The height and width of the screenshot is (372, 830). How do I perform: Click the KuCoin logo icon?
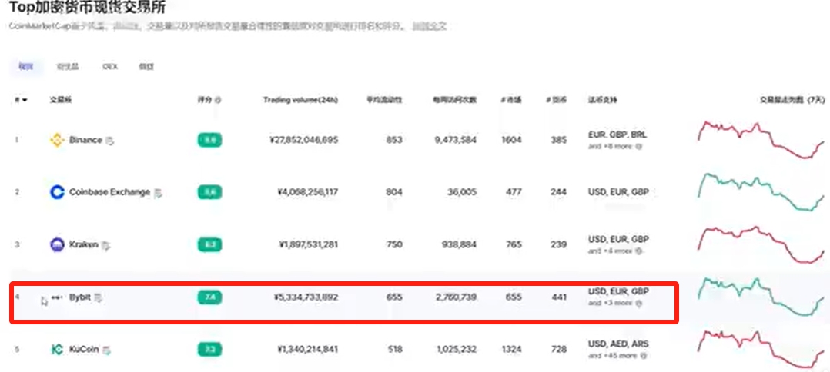point(57,349)
